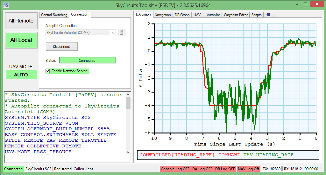The height and width of the screenshot is (175, 326).
Task: Click Registered: Callen-Lenz status text
Action: click(x=74, y=169)
